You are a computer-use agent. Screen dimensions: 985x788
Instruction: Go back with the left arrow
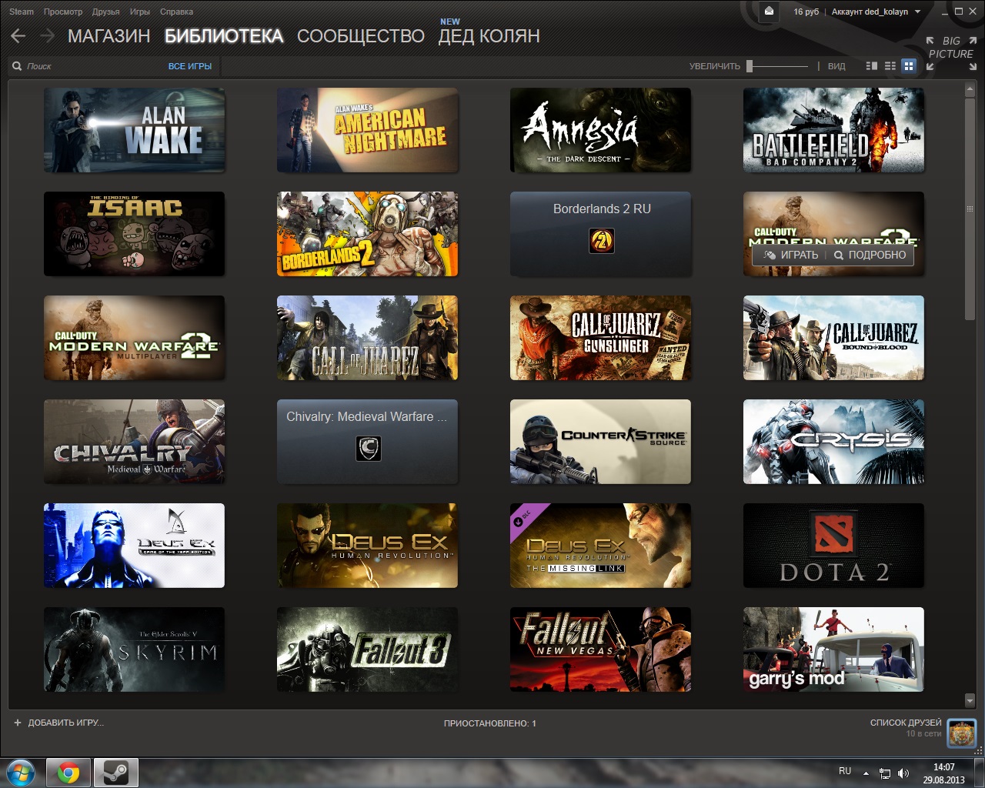(18, 35)
